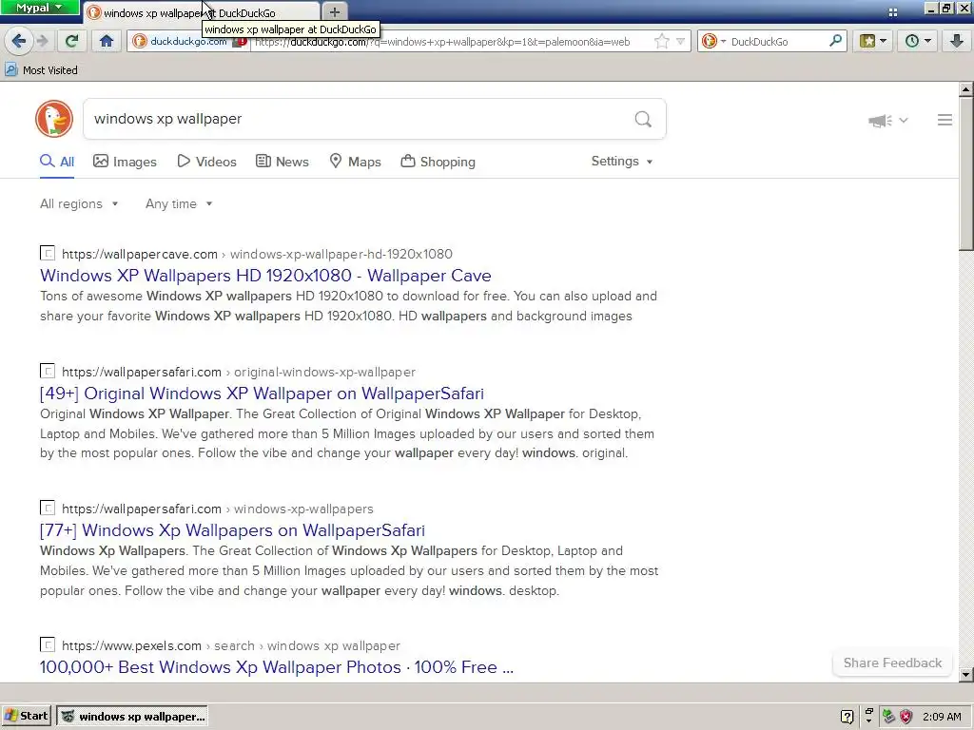974x730 pixels.
Task: Click the Share Feedback button
Action: click(x=892, y=663)
